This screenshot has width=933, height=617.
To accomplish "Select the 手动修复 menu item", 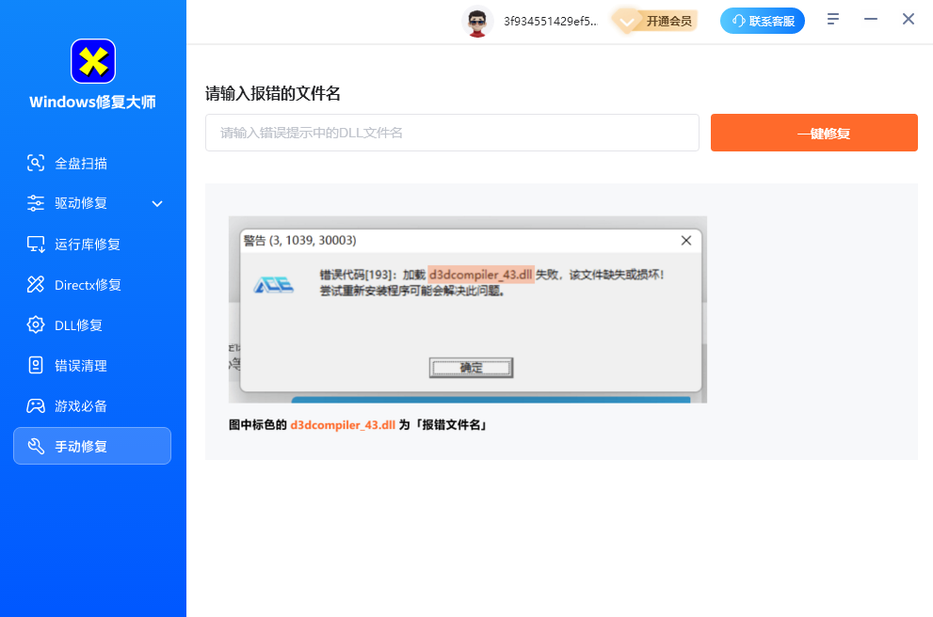I will 92,446.
